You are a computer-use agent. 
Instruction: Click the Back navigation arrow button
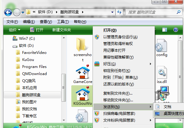[8, 13]
